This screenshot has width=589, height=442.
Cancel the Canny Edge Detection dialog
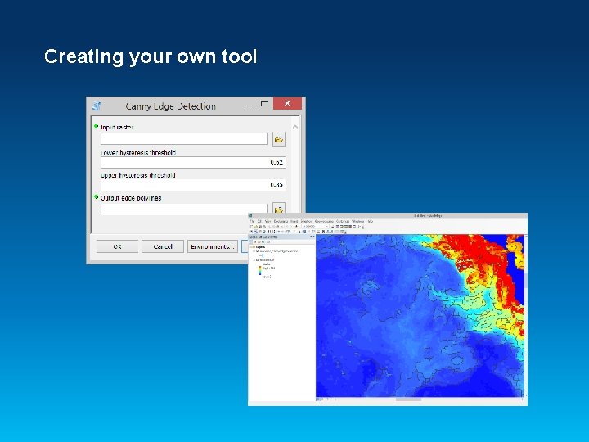coord(163,246)
